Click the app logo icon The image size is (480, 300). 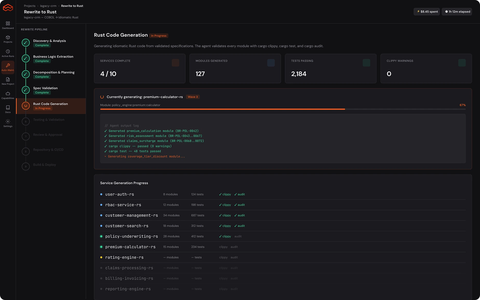(x=8, y=8)
